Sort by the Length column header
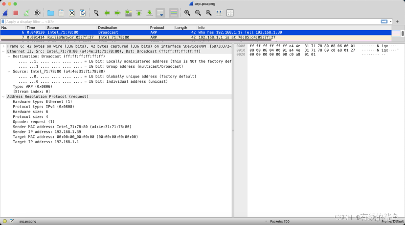Image resolution: width=405 pixels, height=225 pixels. (186, 27)
